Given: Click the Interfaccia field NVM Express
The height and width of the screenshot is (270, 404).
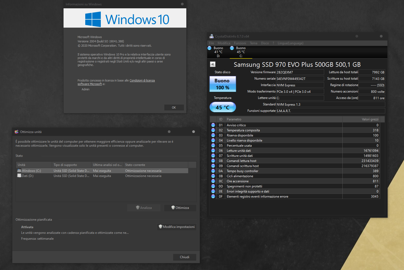Looking at the screenshot, I should point(300,85).
